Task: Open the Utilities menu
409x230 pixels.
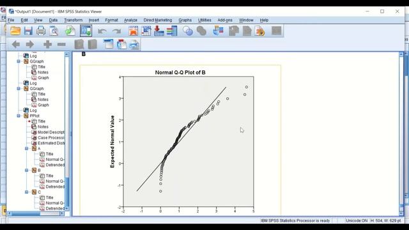Action: (204, 20)
